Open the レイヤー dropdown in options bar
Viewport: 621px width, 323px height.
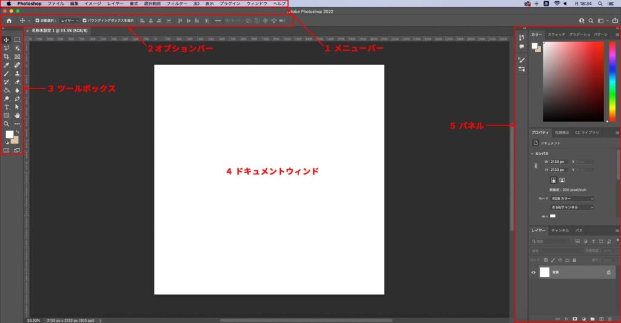tap(69, 21)
